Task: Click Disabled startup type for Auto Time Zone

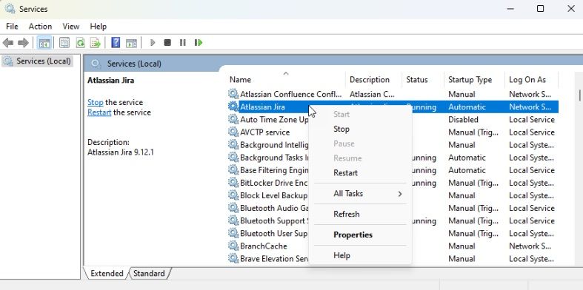Action: click(463, 120)
